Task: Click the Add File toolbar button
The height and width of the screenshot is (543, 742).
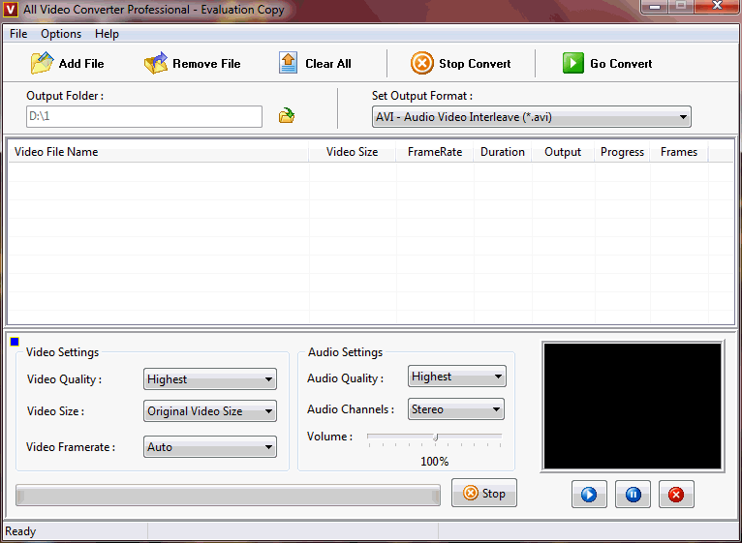Action: (67, 63)
